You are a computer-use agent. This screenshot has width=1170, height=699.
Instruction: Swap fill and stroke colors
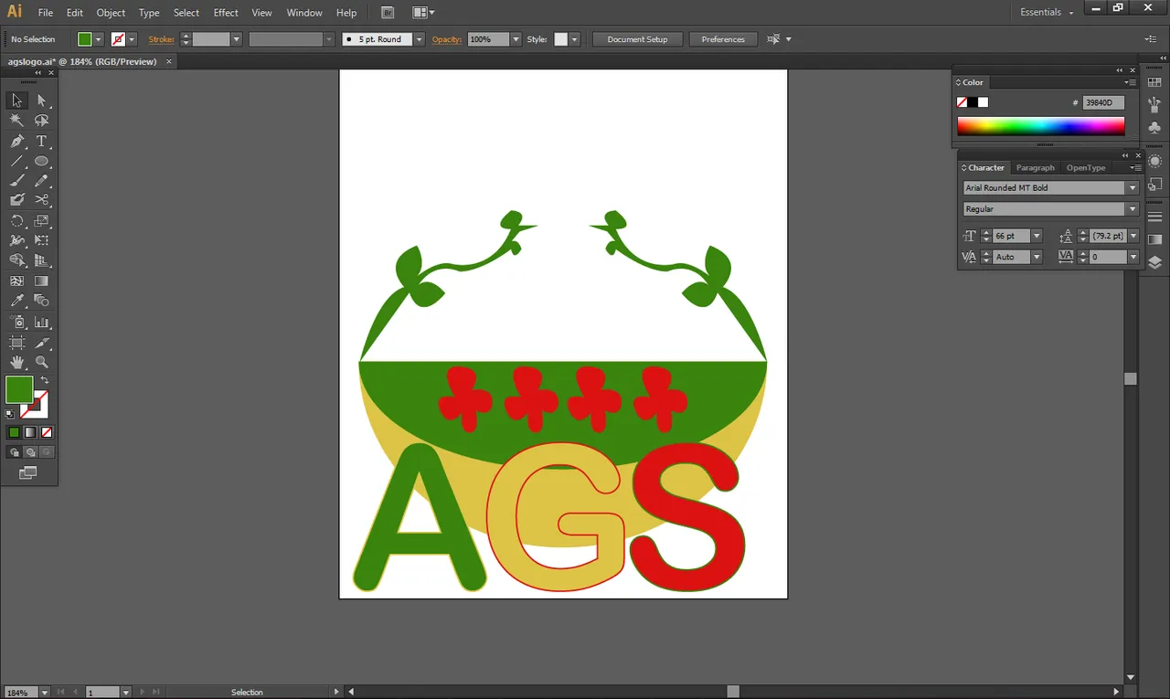point(44,380)
